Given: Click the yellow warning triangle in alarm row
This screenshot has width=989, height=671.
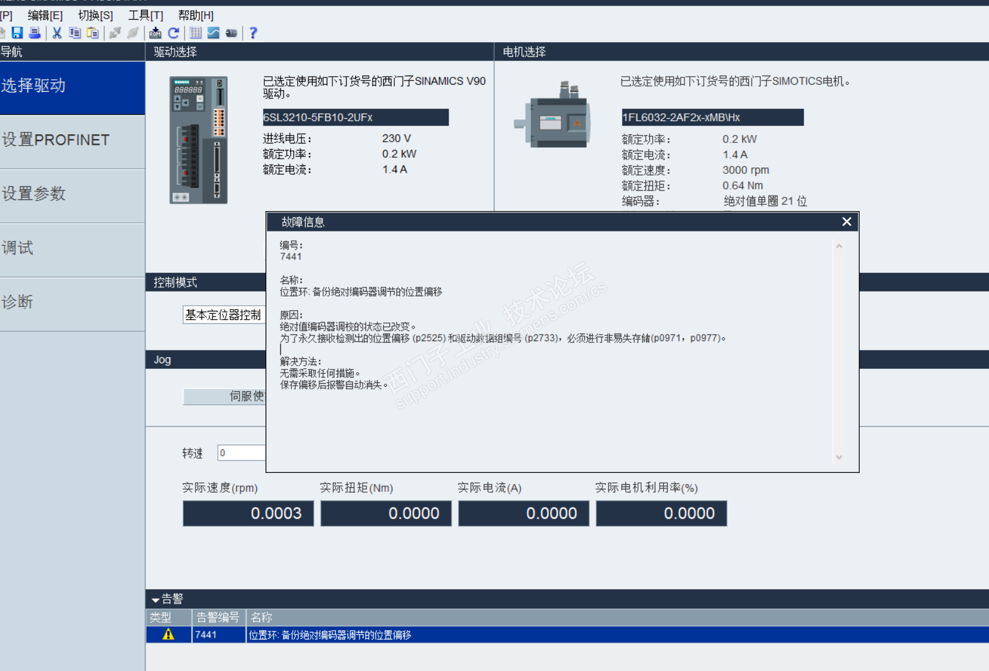Looking at the screenshot, I should [168, 634].
